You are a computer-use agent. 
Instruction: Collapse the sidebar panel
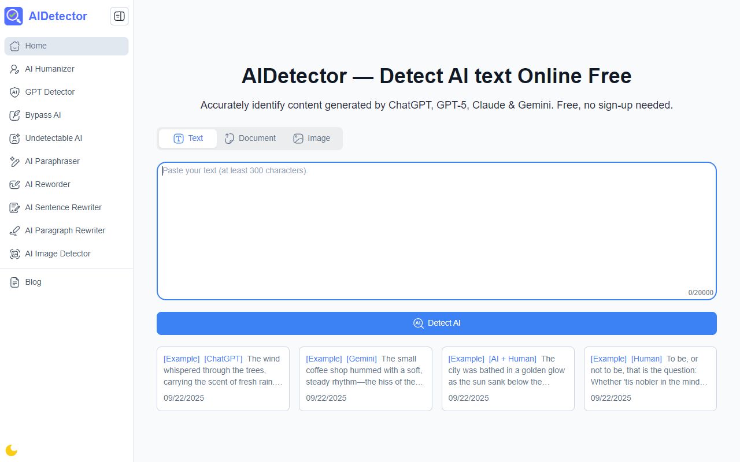click(x=119, y=16)
